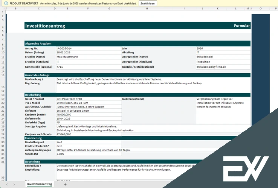Select row 23 header
Screen dimensions: 278x188
(3, 115)
